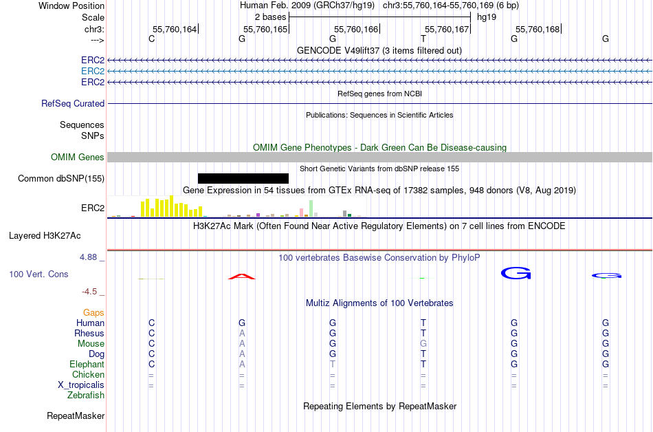Screen dimensions: 653x432
Task: Open the RefSeq Curated track label
Action: point(73,103)
